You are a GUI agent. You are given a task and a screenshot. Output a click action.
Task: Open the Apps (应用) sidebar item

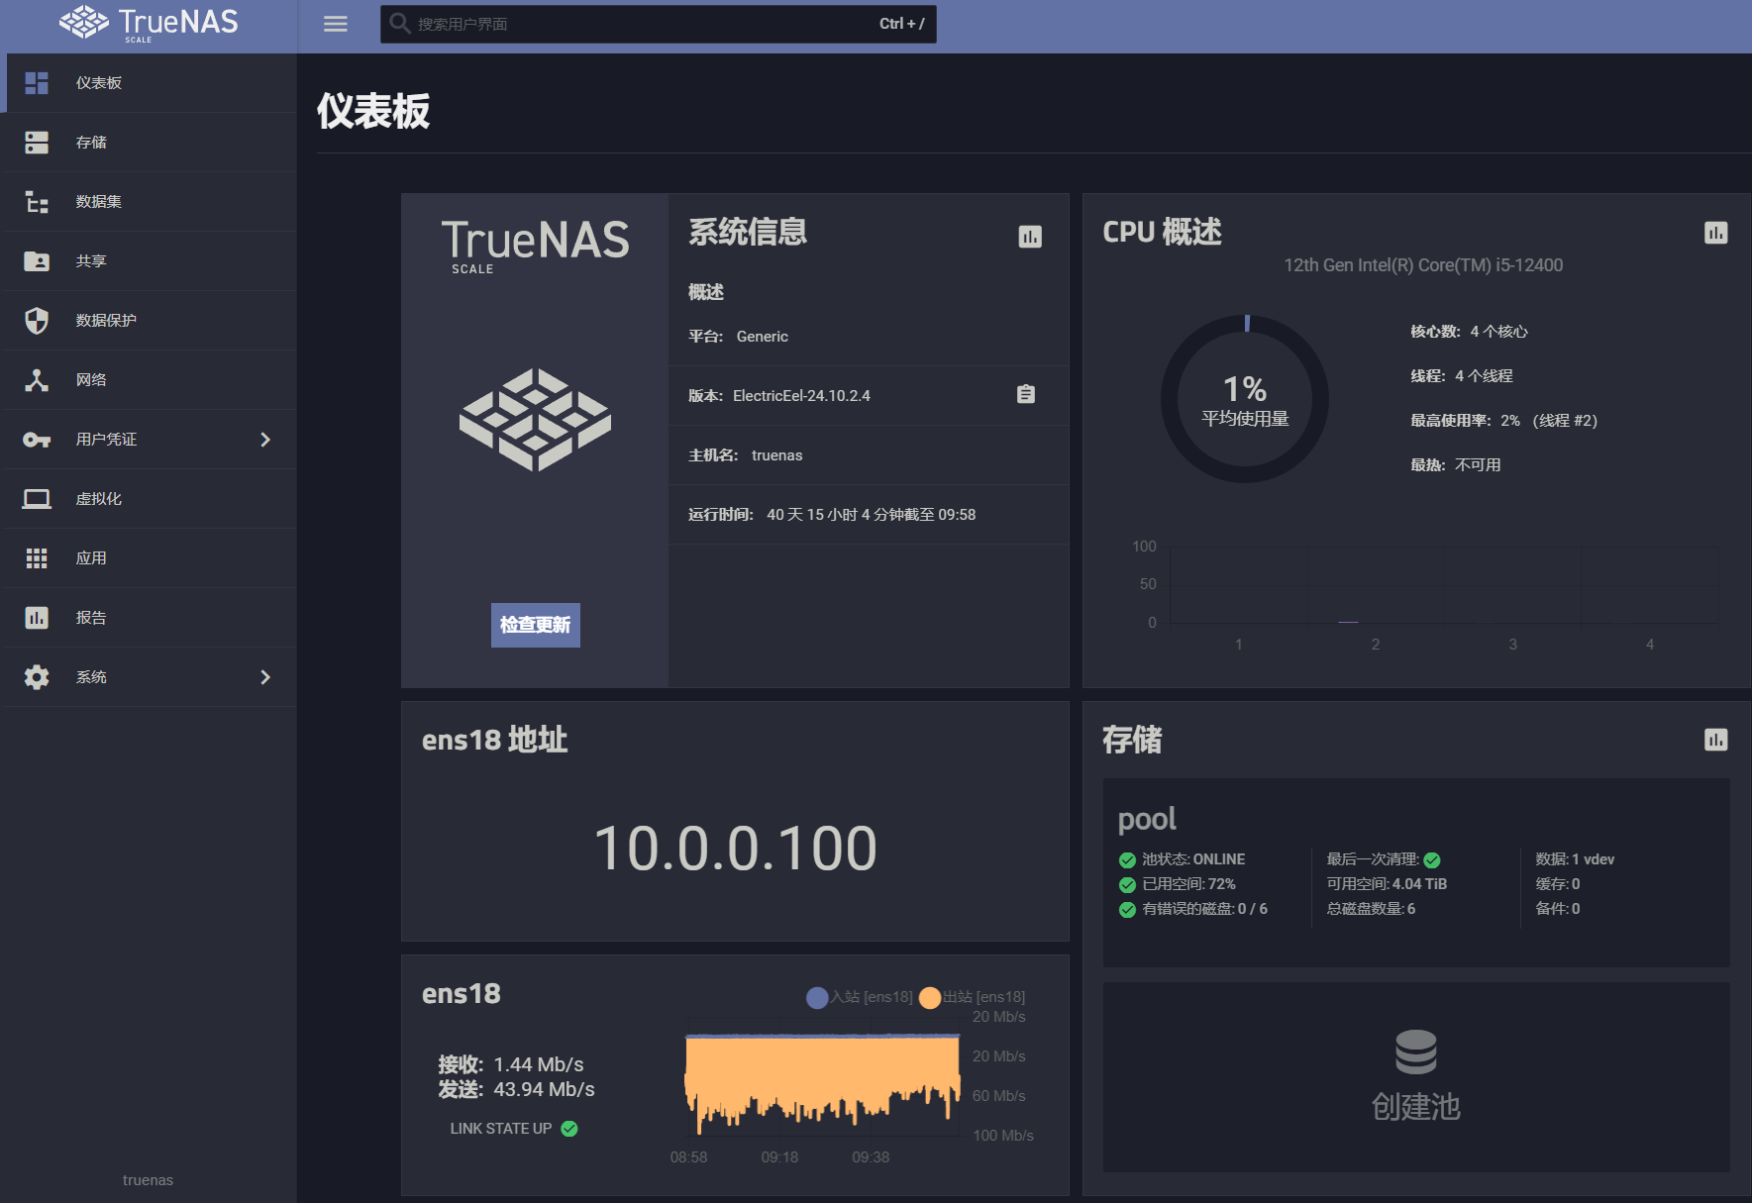91,558
